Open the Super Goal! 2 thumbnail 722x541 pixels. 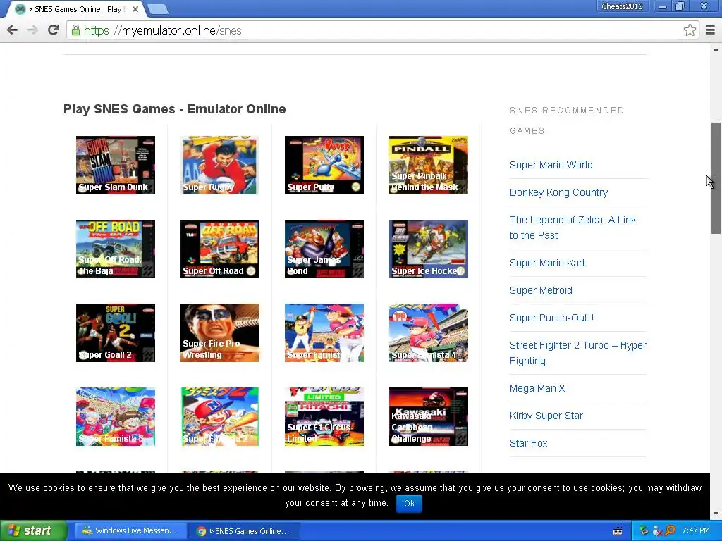pyautogui.click(x=116, y=332)
